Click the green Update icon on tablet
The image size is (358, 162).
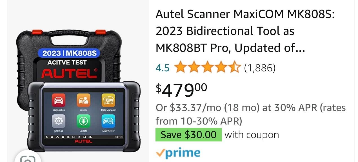(83, 121)
